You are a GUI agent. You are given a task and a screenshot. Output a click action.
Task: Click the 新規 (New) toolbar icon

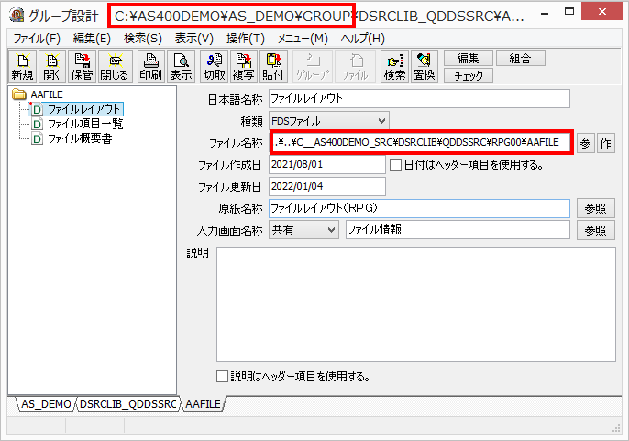point(22,67)
